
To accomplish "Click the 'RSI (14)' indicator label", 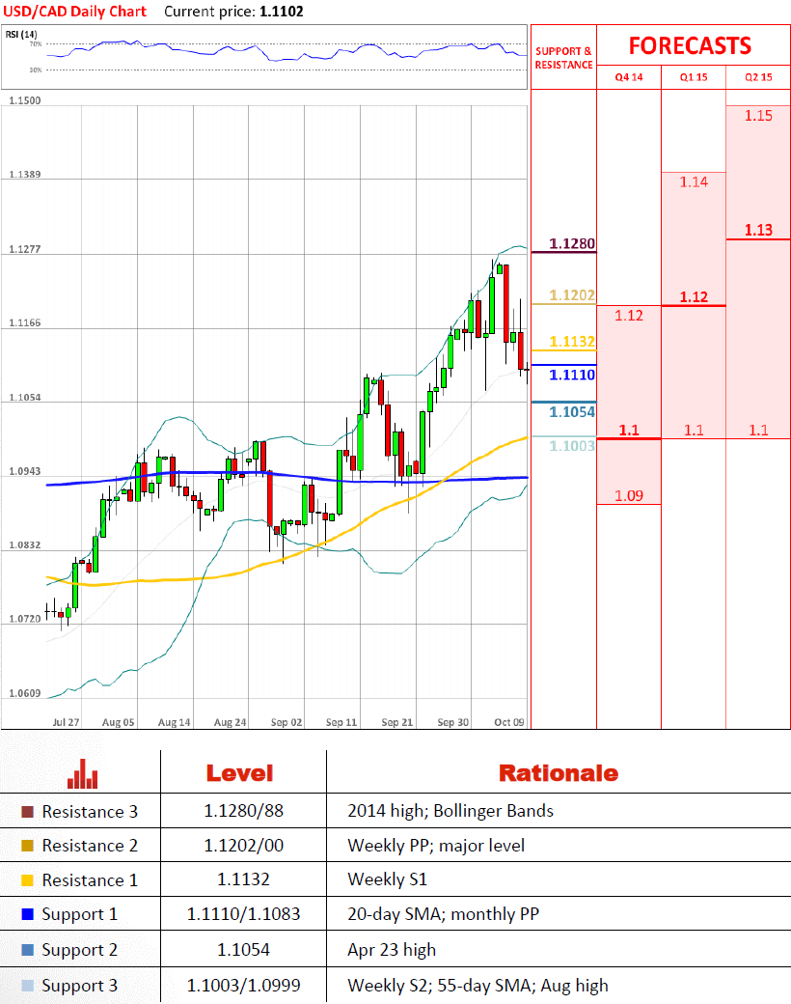I will point(21,34).
